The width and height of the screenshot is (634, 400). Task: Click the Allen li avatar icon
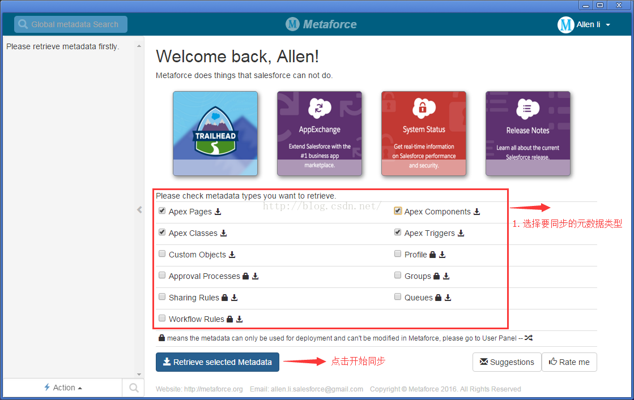pos(565,25)
